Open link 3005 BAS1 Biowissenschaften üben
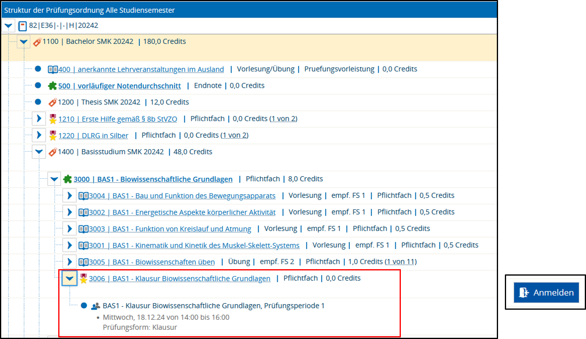 pos(152,262)
